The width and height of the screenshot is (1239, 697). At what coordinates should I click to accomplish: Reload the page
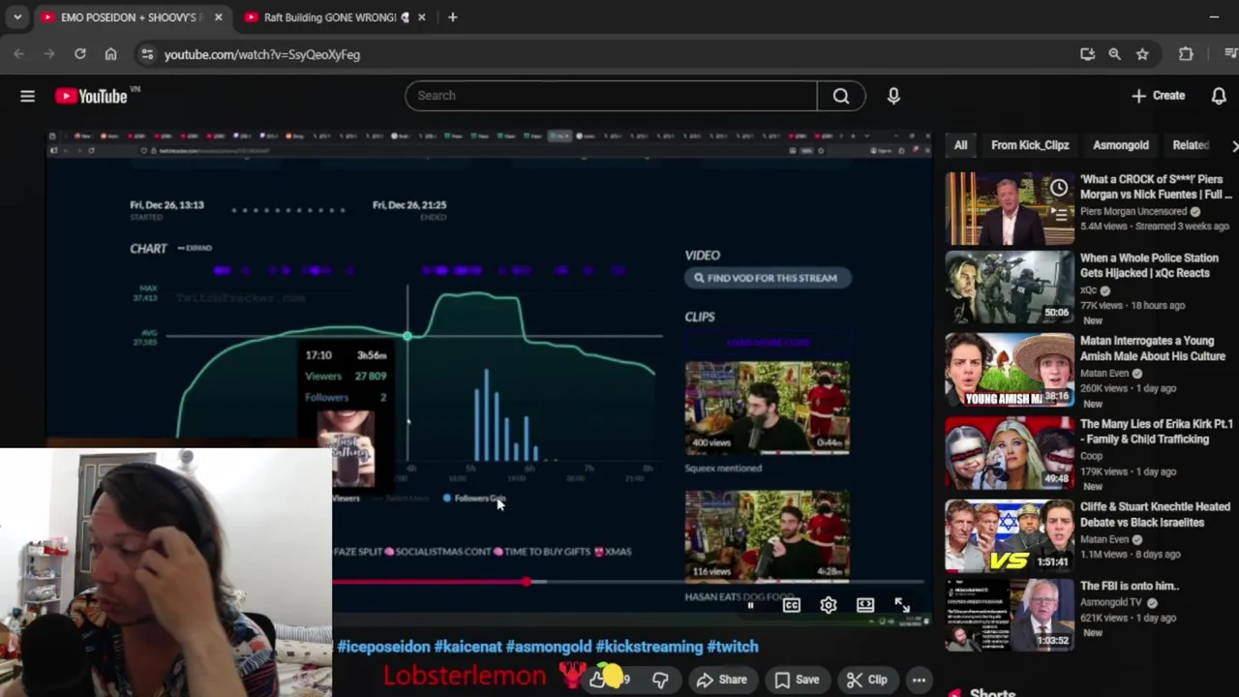(x=80, y=54)
